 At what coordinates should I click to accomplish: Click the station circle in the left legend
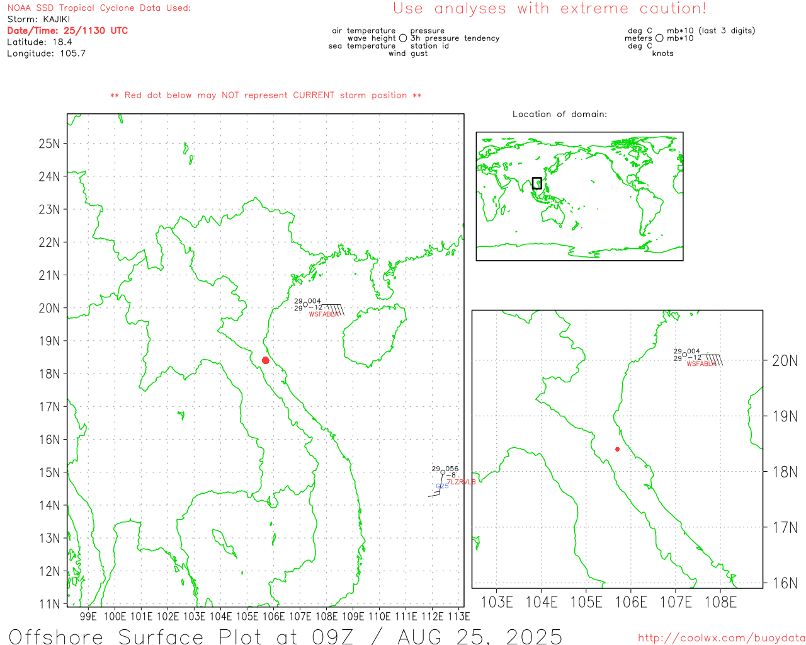pos(403,38)
